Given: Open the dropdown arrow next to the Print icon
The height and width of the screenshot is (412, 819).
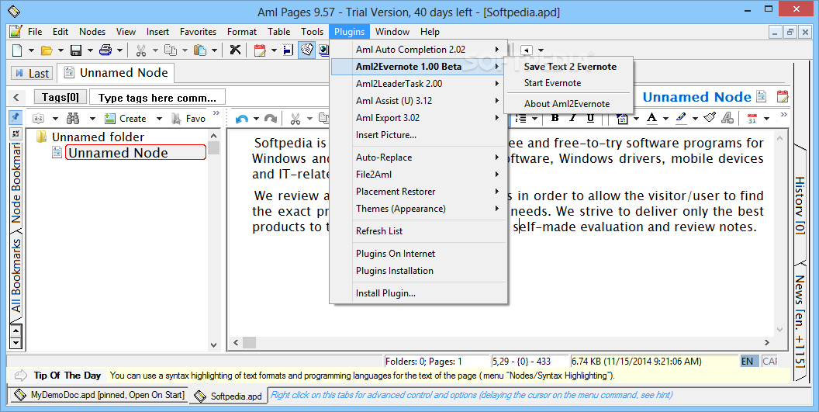Looking at the screenshot, I should click(x=119, y=50).
